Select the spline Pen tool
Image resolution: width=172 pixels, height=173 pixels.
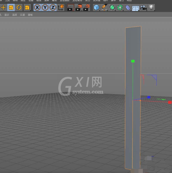[104, 8]
